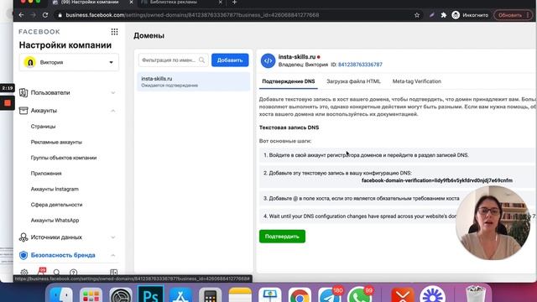Stop the screen recording red button

[8, 102]
